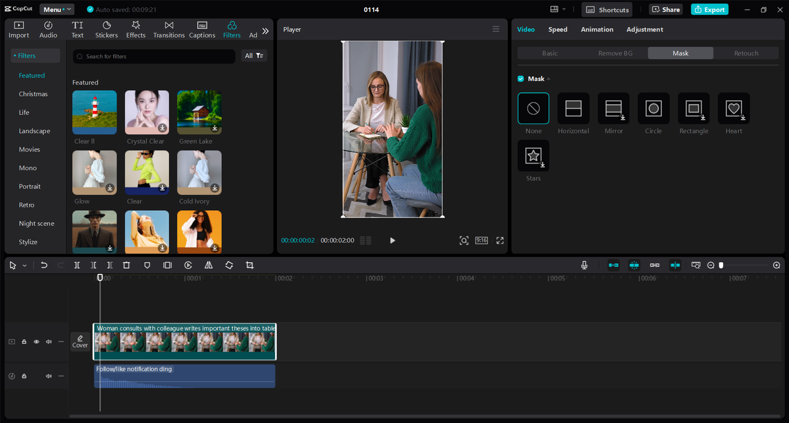The width and height of the screenshot is (789, 423).
Task: Choose the Rectangle mask shape
Action: coord(693,109)
